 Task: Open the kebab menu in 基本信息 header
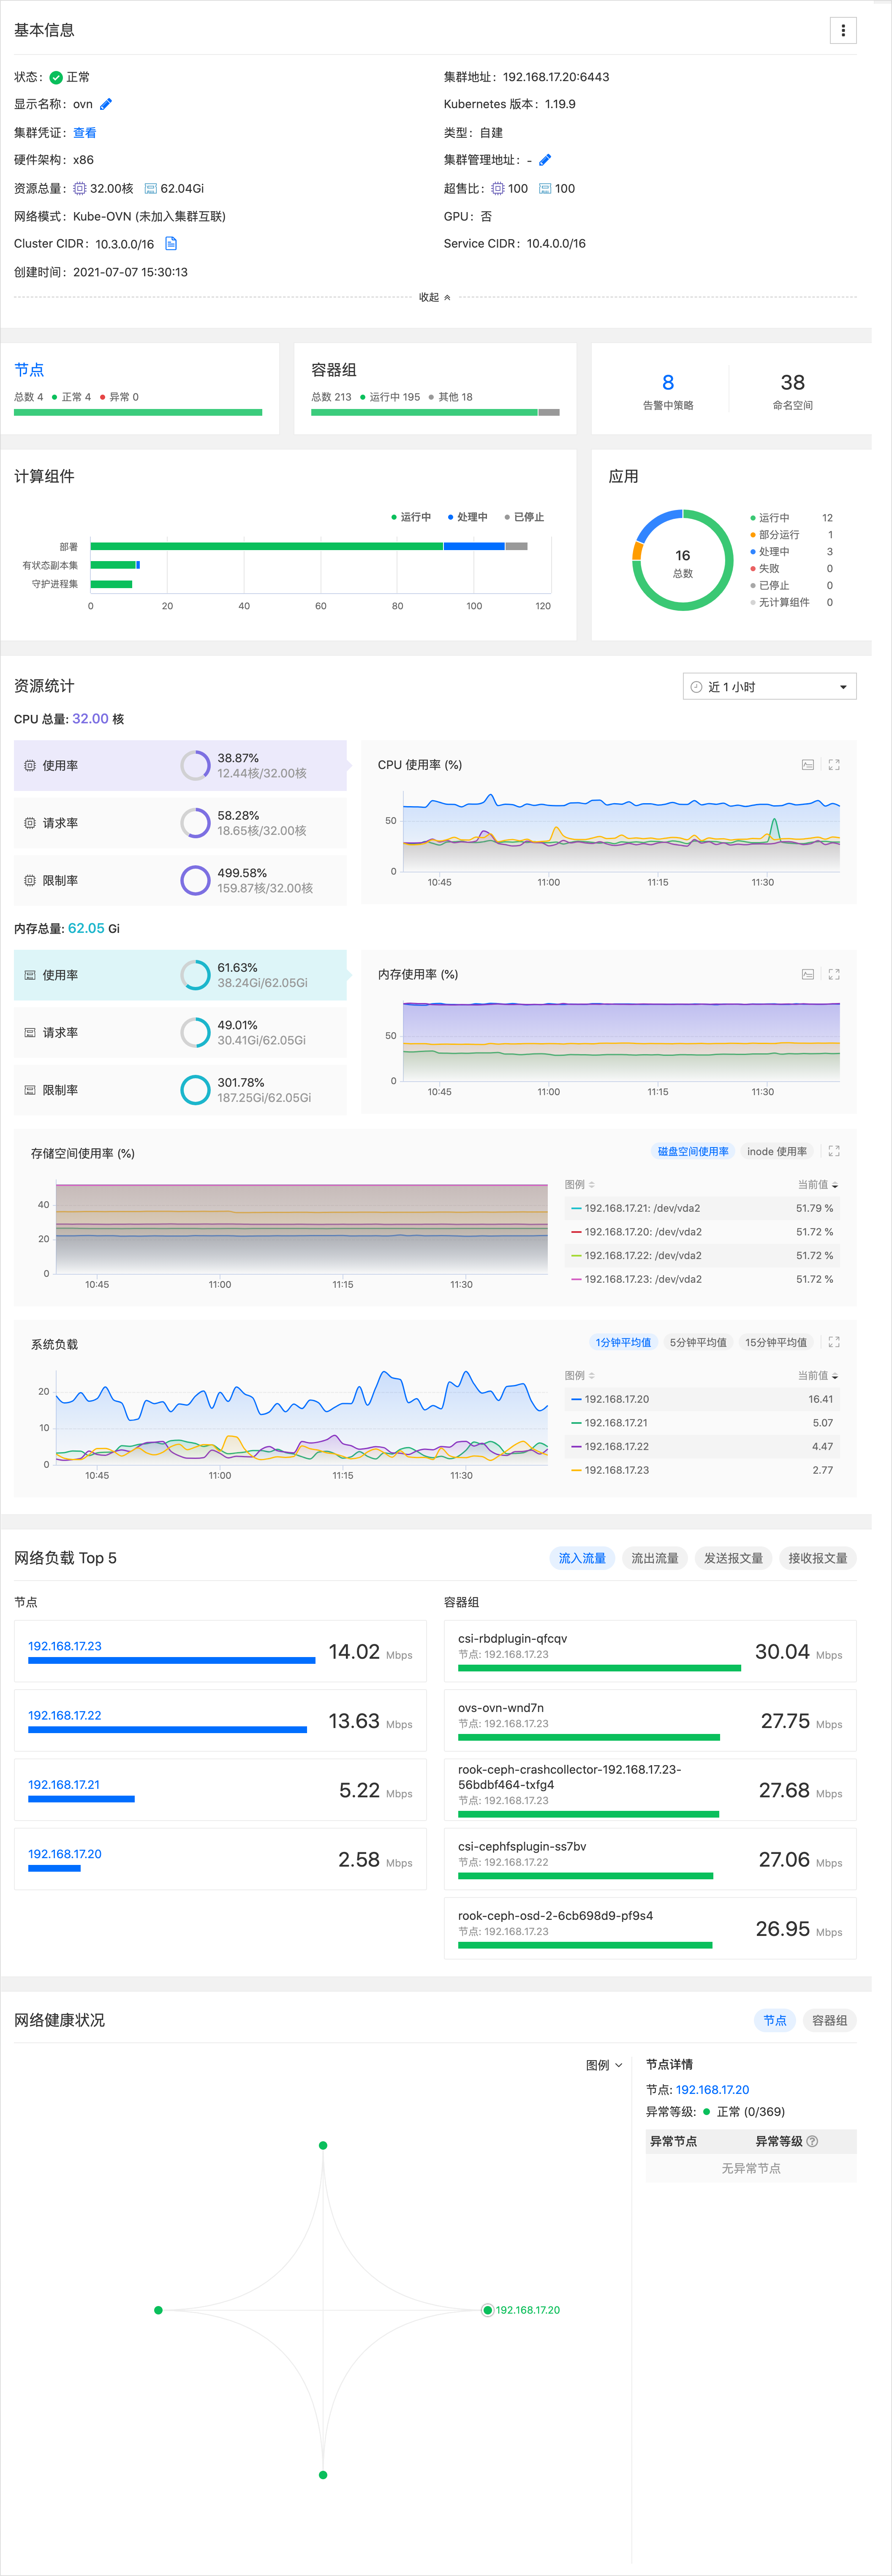click(843, 31)
